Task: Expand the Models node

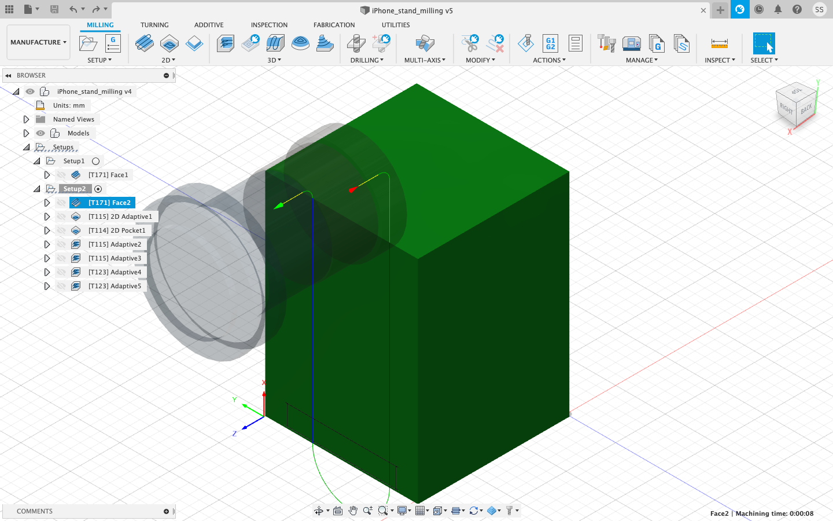Action: 26,133
